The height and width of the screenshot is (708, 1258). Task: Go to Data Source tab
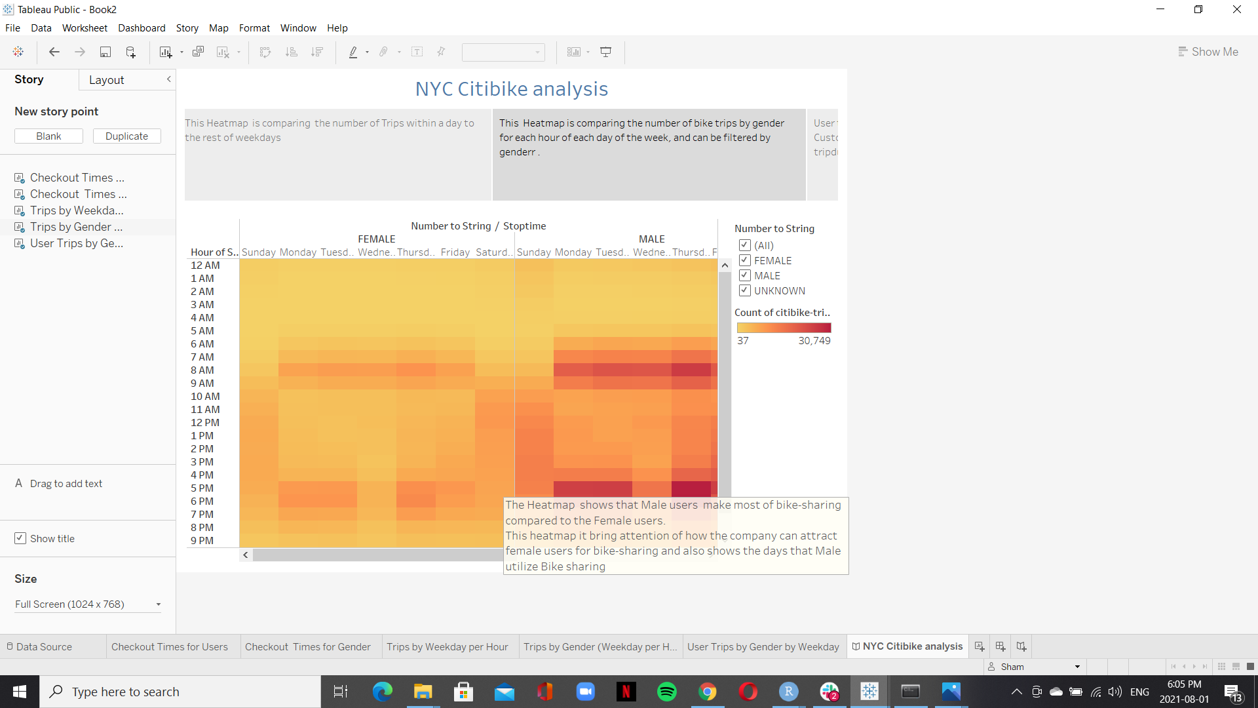(x=39, y=647)
